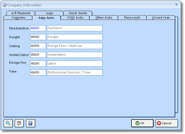
Task: Click the Company Information title bar icon
Action: click(4, 5)
